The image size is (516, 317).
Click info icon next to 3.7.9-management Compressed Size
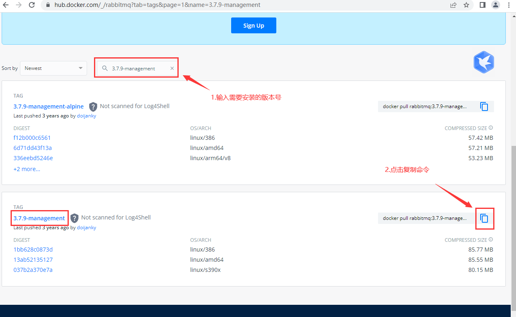(x=491, y=240)
